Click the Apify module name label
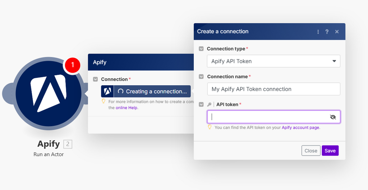Screen dimensions: 368x190 [x=49, y=144]
